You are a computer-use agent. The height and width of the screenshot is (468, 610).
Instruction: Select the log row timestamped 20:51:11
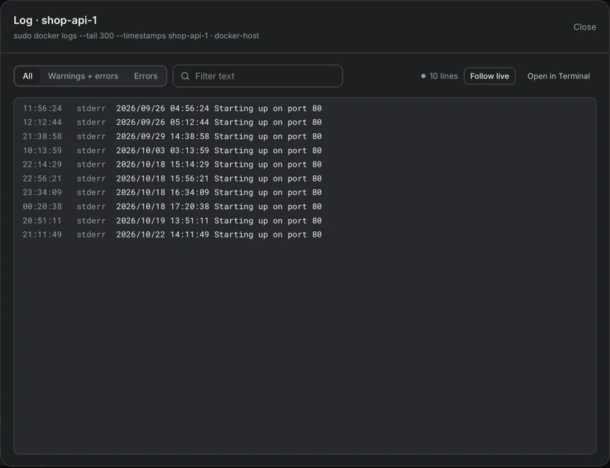click(304, 221)
